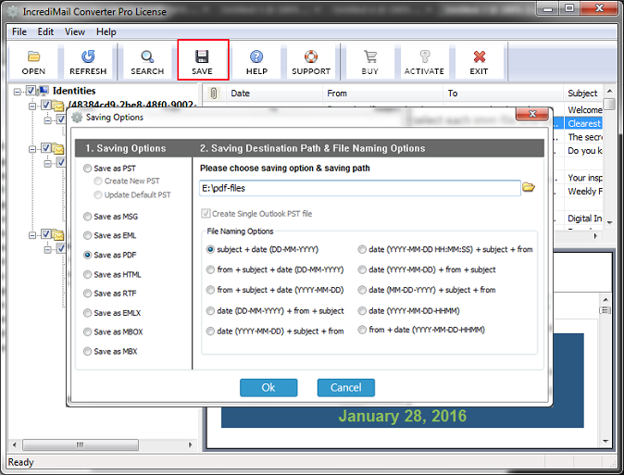Viewport: 624px width, 475px height.
Task: Confirm saving with Ok button
Action: coord(268,387)
